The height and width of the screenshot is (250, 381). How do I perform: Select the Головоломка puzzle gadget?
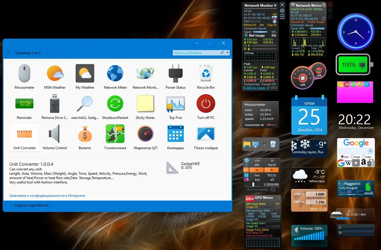(115, 134)
